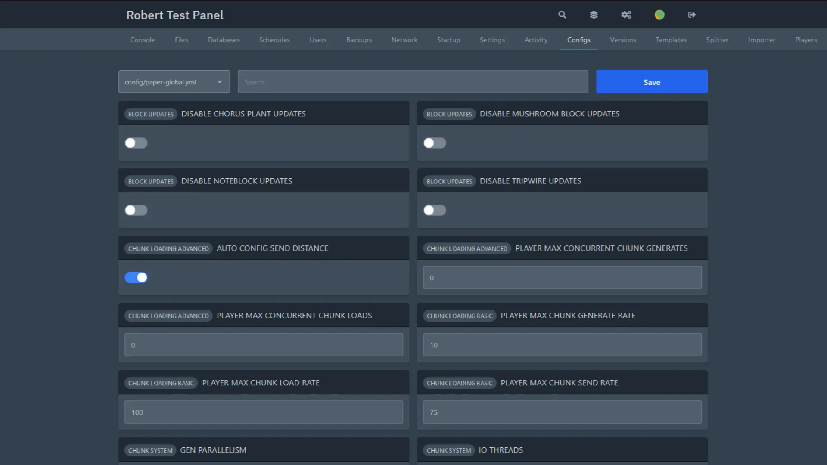Click the blue Save button

pos(651,82)
